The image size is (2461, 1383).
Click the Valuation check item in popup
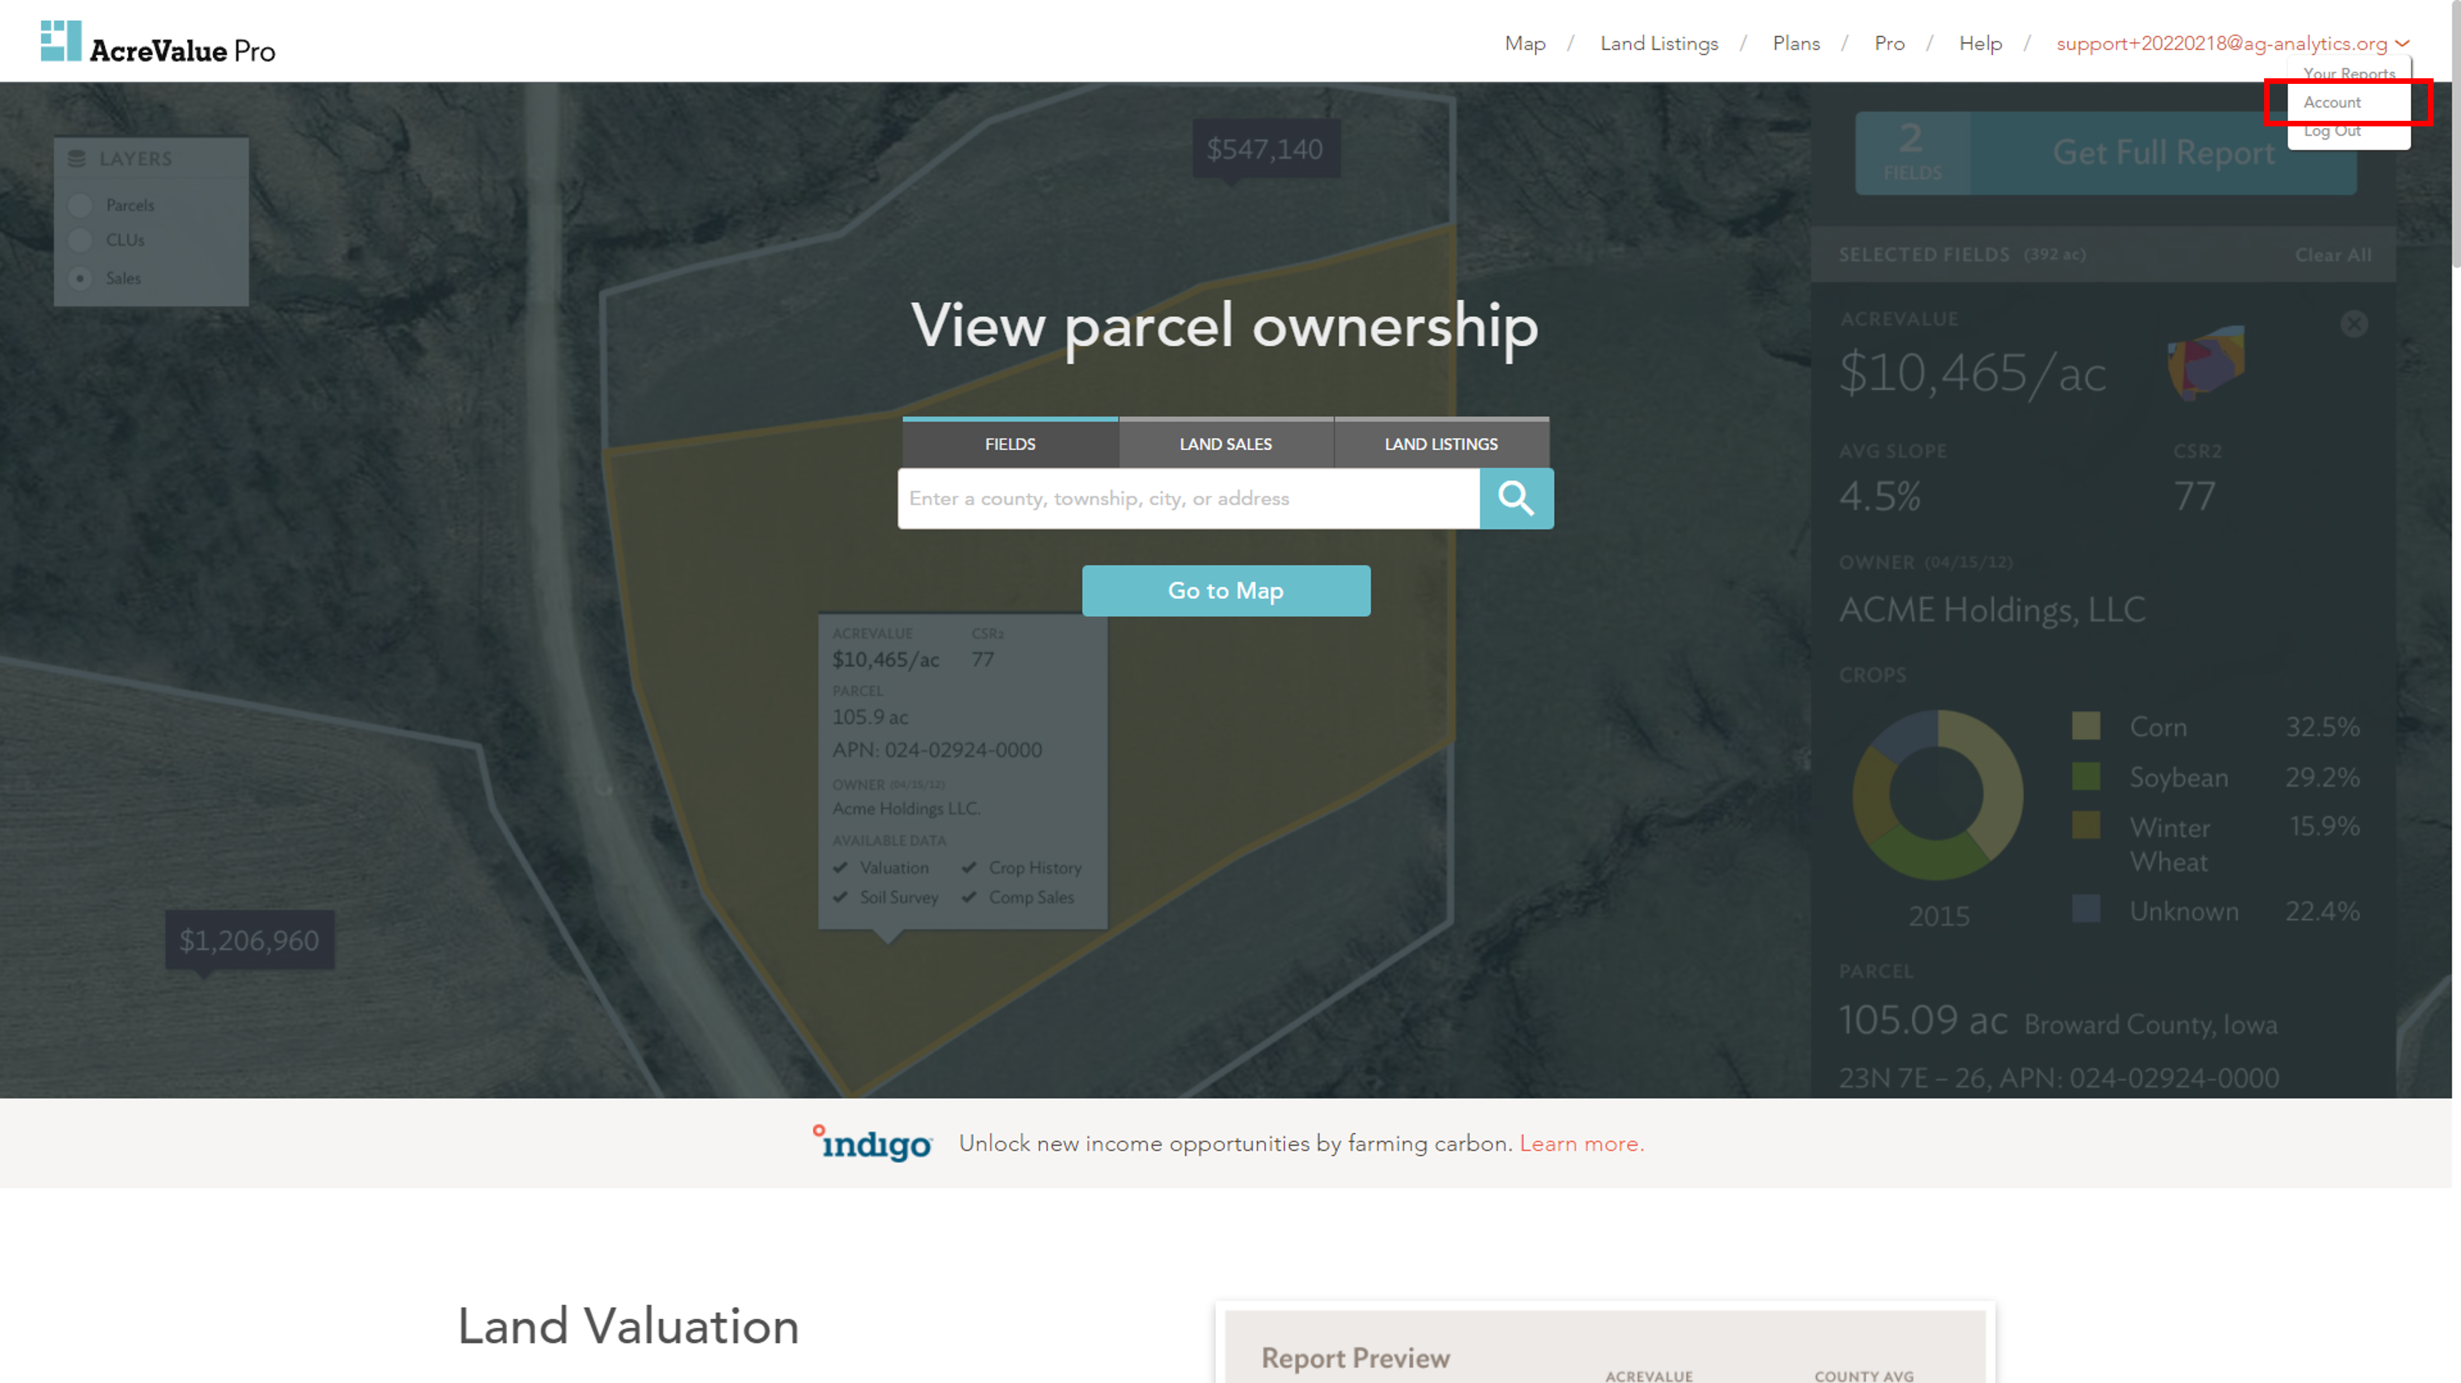coord(881,867)
